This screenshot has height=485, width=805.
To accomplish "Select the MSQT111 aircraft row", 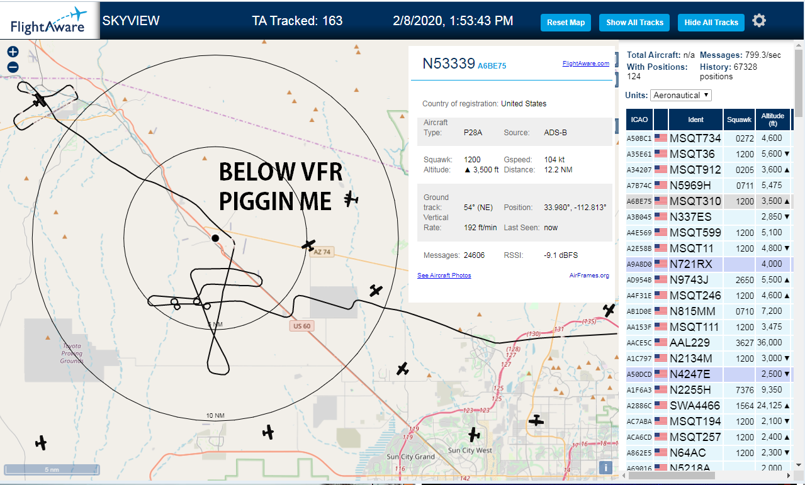I will pyautogui.click(x=709, y=327).
